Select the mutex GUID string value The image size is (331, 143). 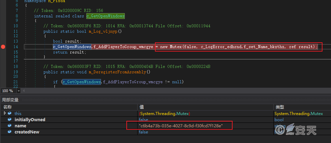point(181,126)
